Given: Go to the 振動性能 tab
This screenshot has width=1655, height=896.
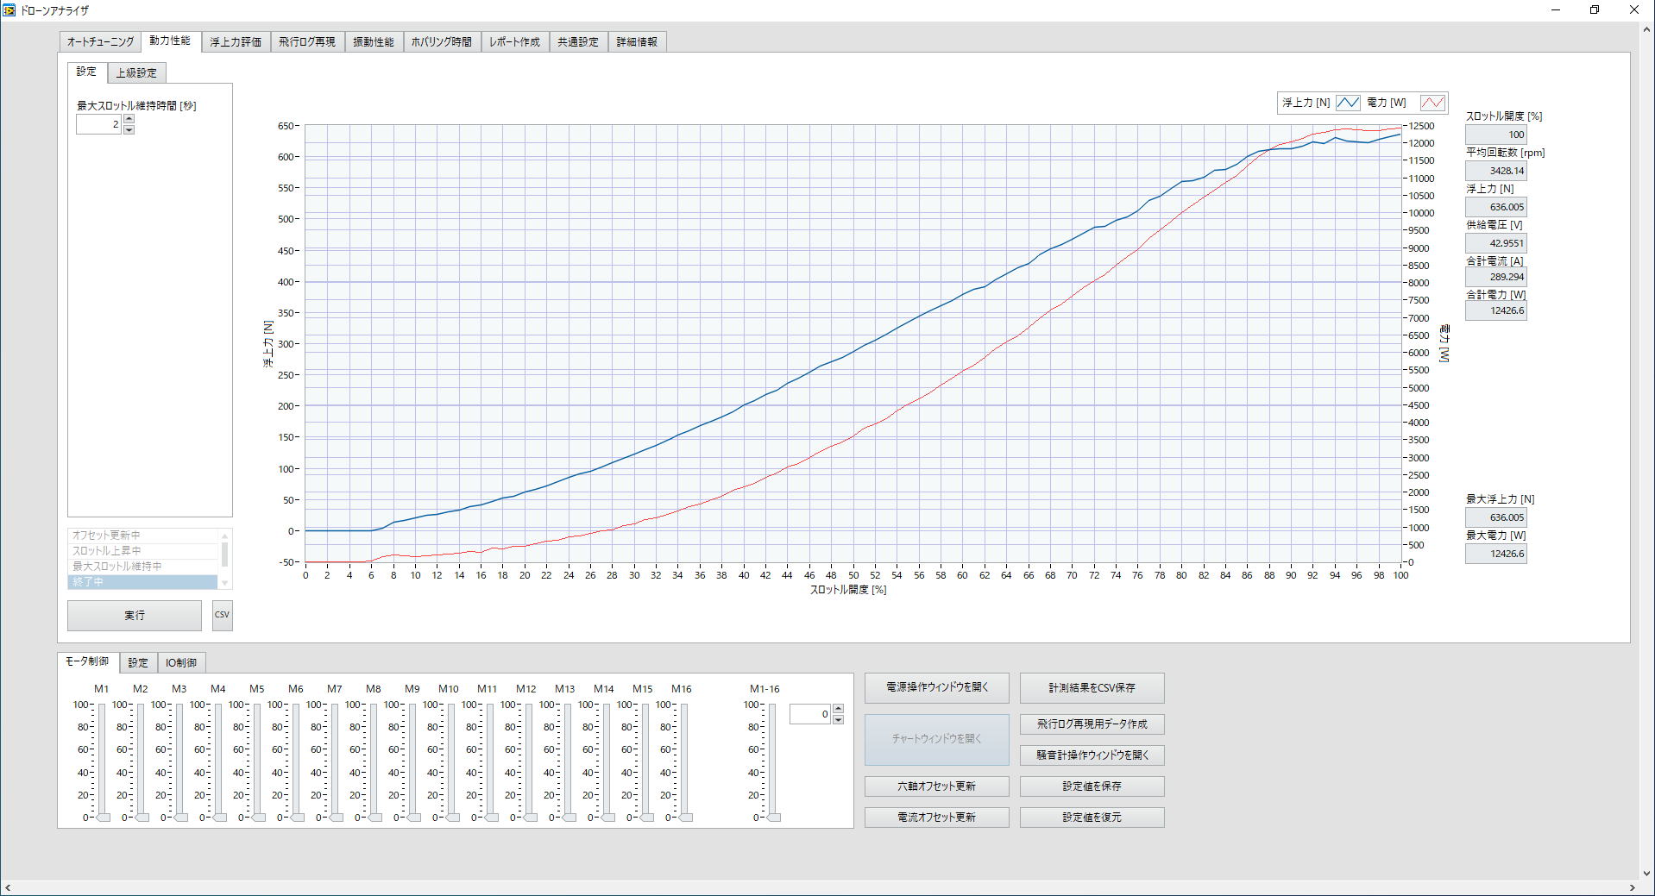Looking at the screenshot, I should point(374,41).
